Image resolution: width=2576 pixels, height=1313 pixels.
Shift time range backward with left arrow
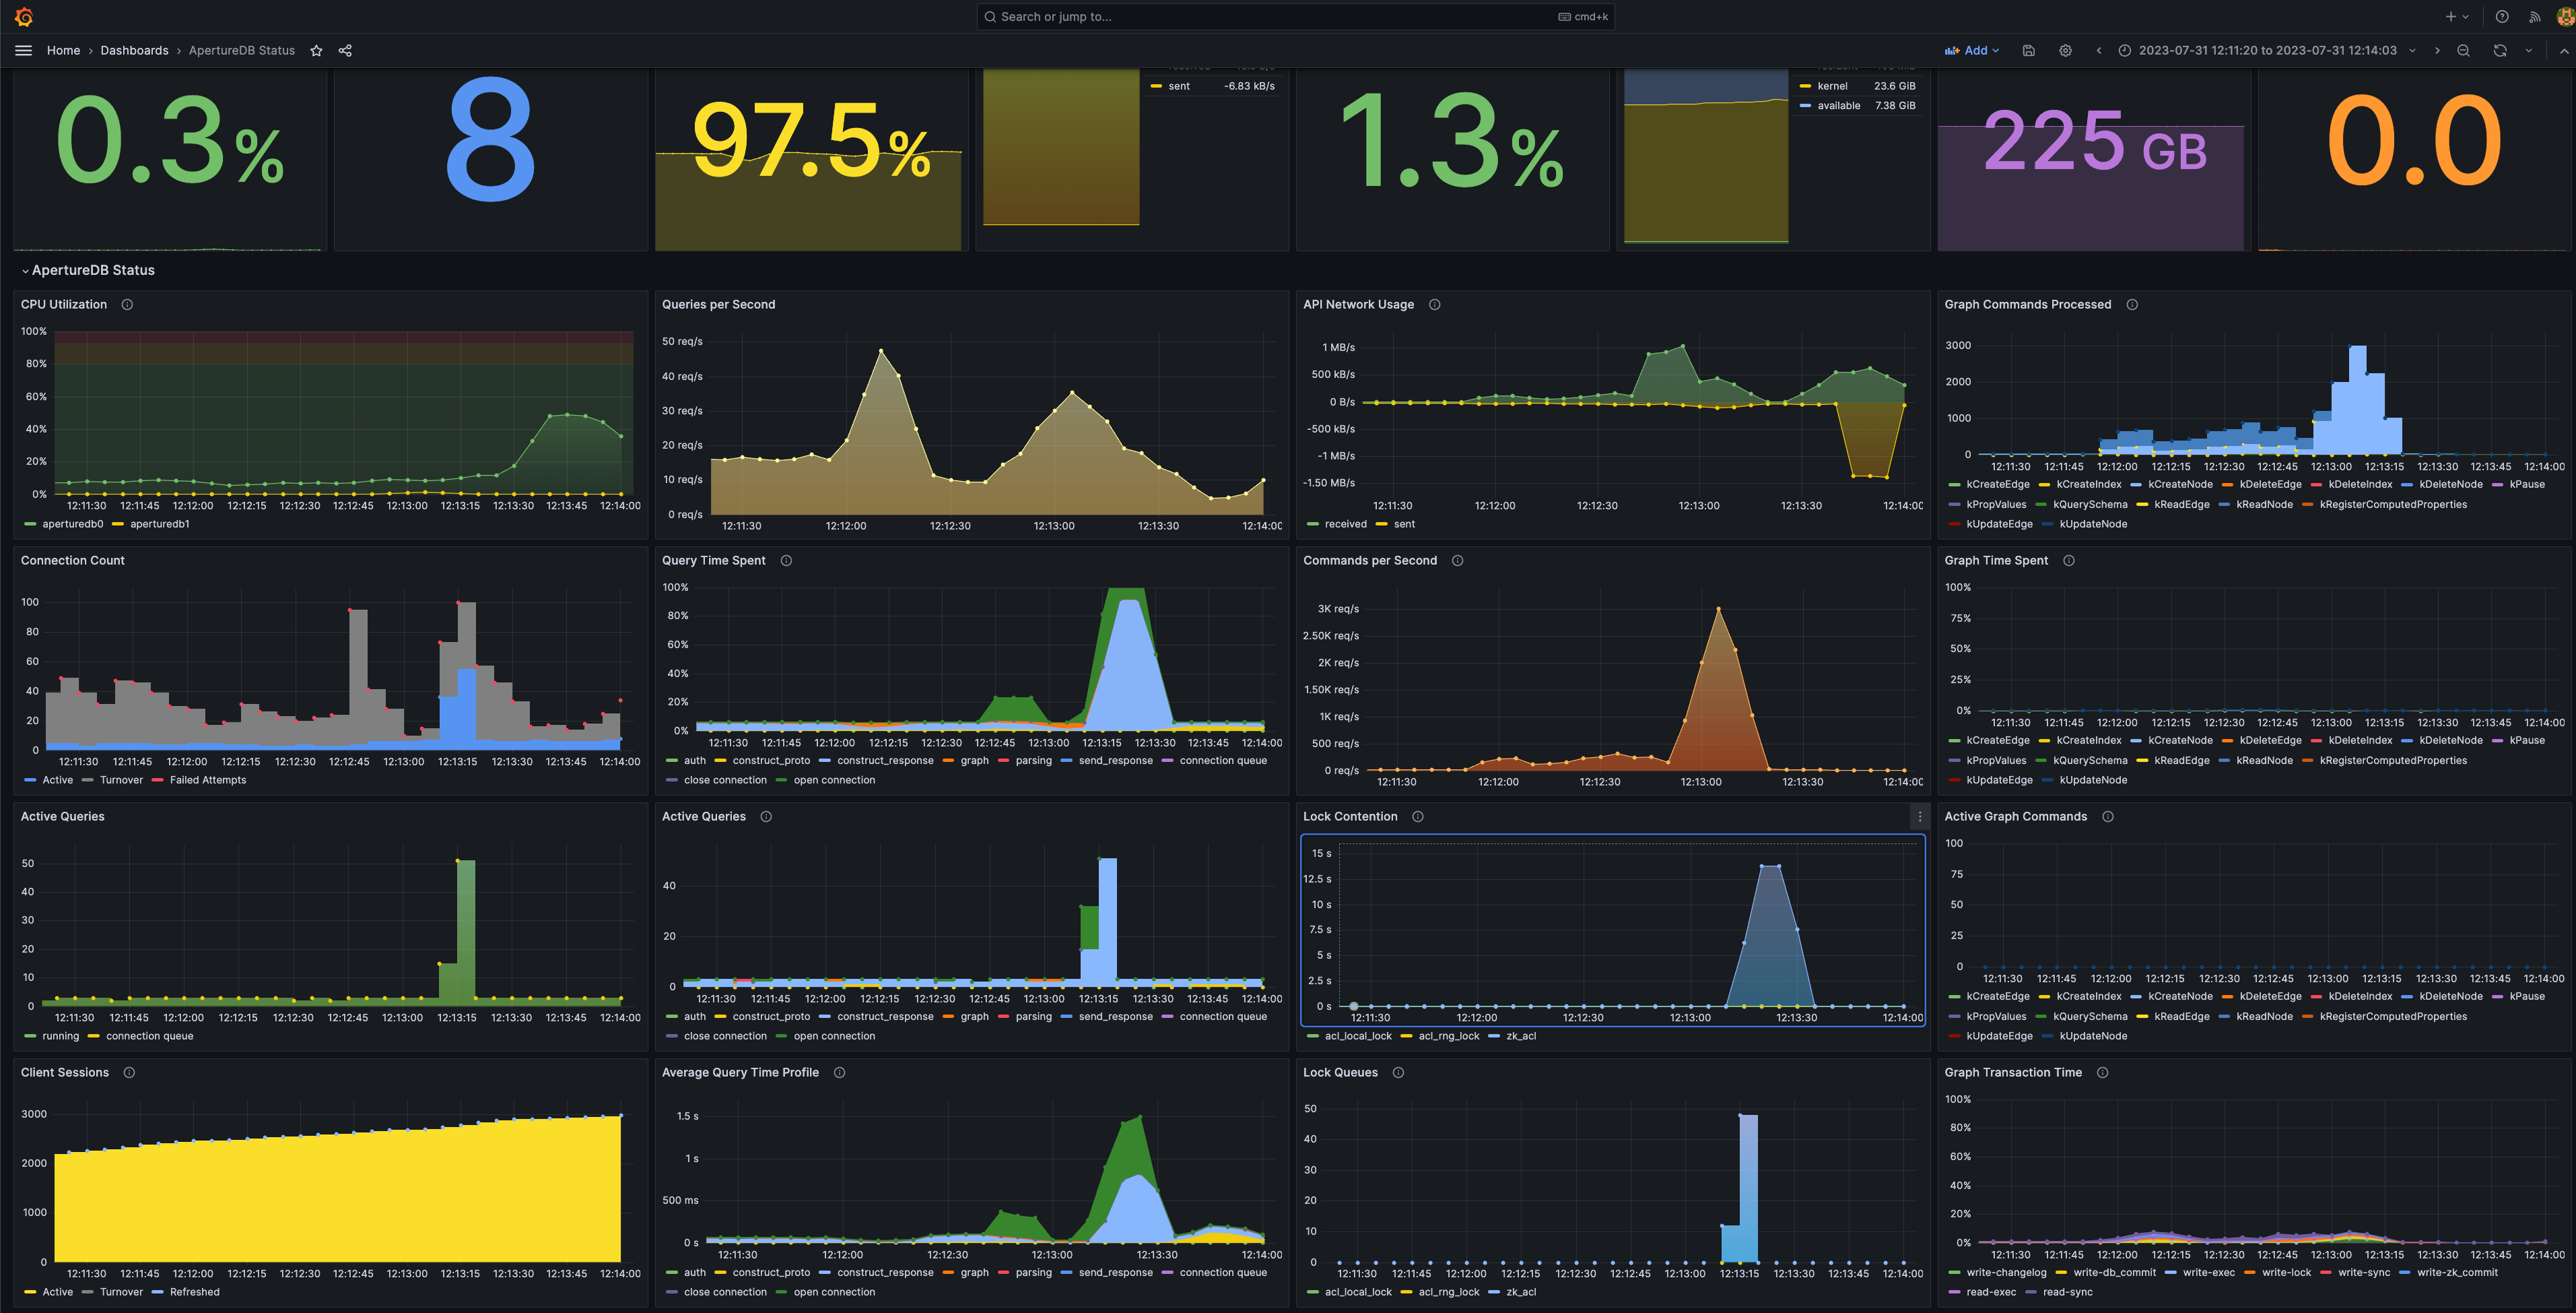tap(2098, 51)
